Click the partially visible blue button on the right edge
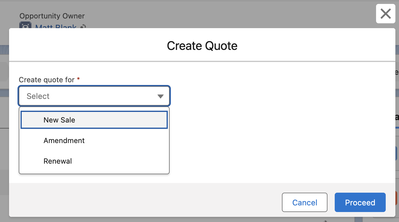Viewport: 399px width, 222px height. (x=397, y=153)
